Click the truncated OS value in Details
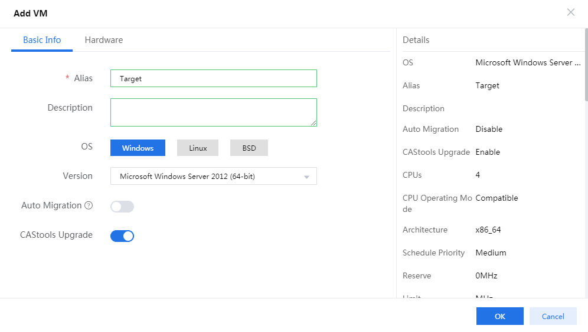 point(528,62)
